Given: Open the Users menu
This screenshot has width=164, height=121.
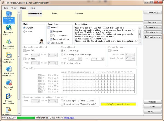Looking at the screenshot, I should tap(23, 8).
